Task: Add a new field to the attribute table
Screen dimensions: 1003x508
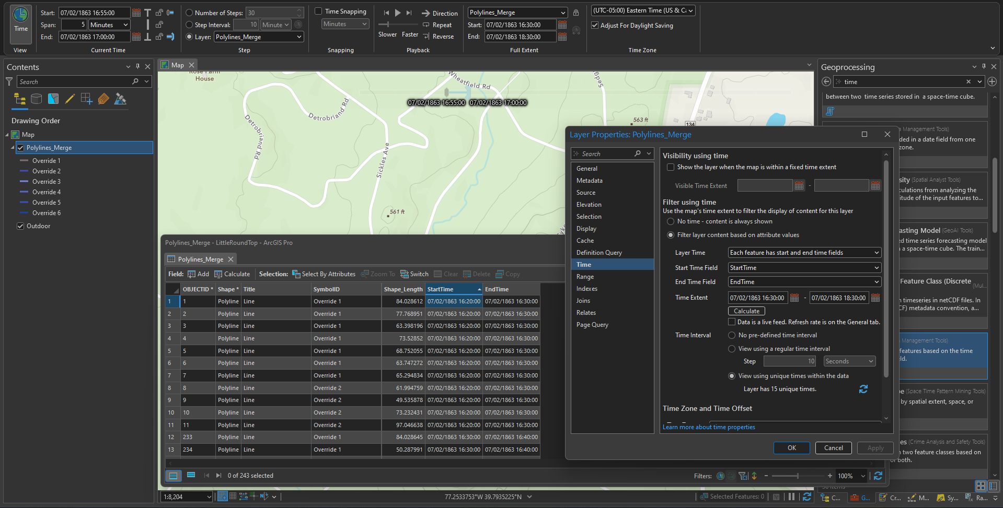Action: pyautogui.click(x=199, y=274)
